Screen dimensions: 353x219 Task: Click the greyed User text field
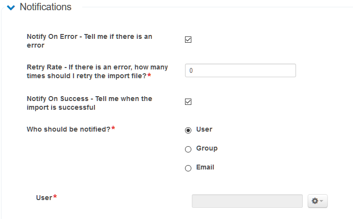[247, 201]
